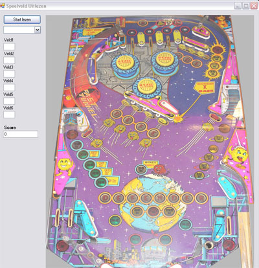Viewport: 259px width, 268px height.
Task: Click the Veld3 label
Action: (x=8, y=67)
